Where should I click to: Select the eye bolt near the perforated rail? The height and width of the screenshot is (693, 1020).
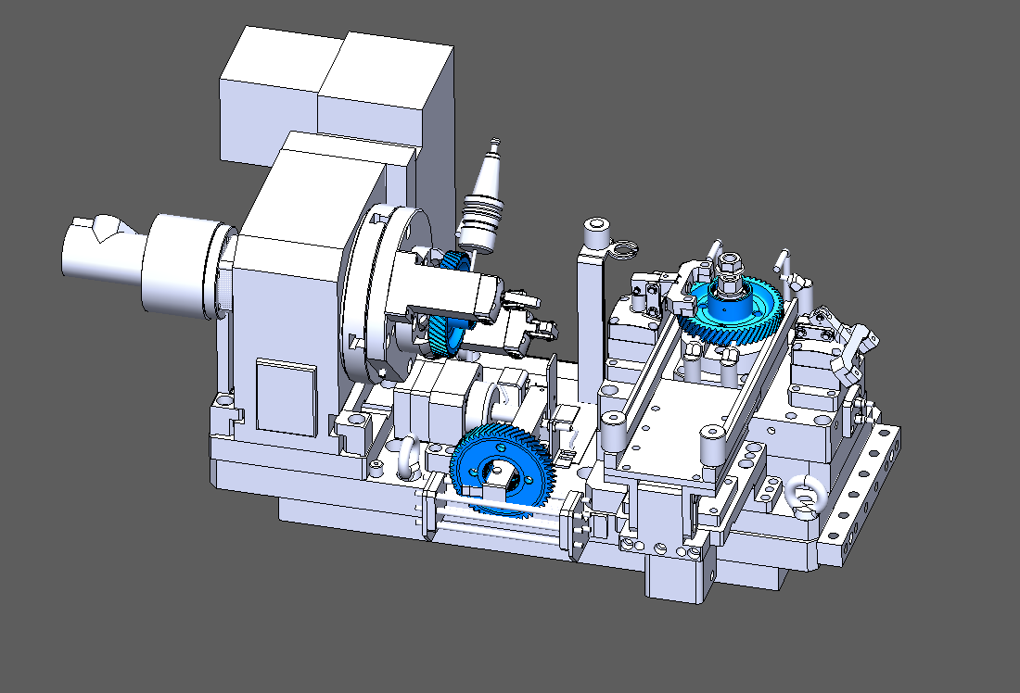click(805, 497)
